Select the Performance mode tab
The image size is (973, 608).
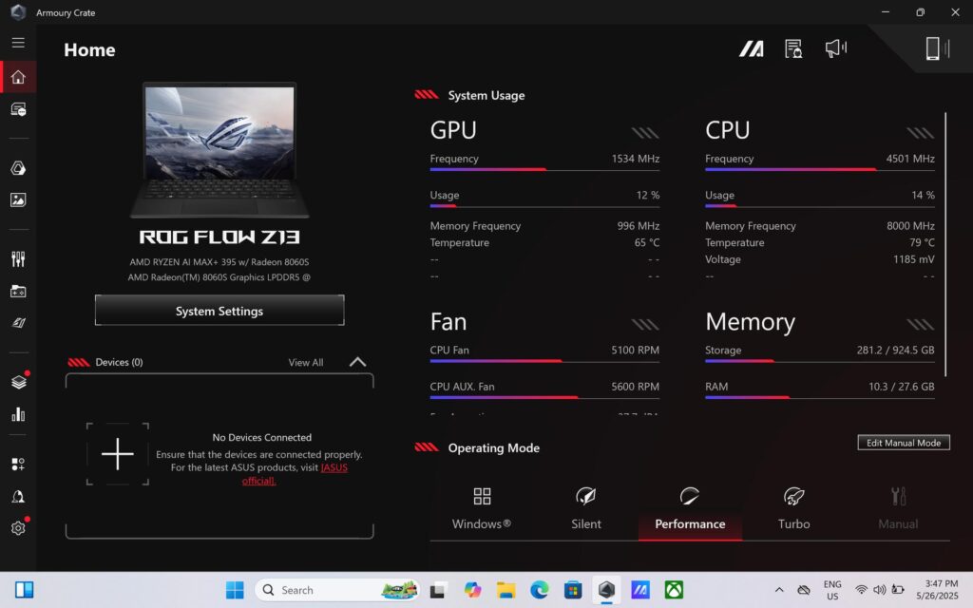pyautogui.click(x=690, y=509)
